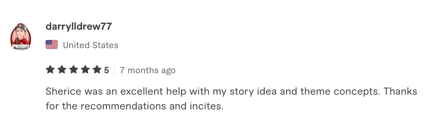Click the second rating star
Image resolution: width=436 pixels, height=136 pixels.
(x=62, y=70)
